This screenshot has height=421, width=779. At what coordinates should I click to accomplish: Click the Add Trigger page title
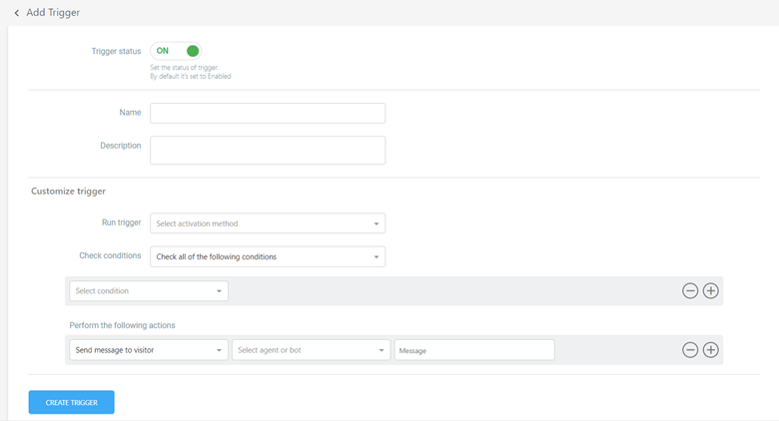coord(53,13)
